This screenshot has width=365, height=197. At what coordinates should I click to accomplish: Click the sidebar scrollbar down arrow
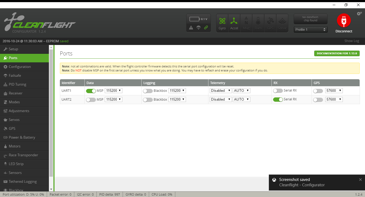pos(51,189)
